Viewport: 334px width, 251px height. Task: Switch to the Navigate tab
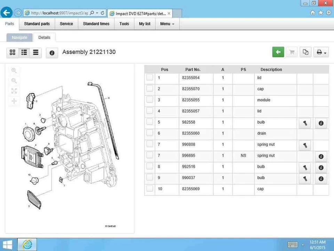point(19,37)
